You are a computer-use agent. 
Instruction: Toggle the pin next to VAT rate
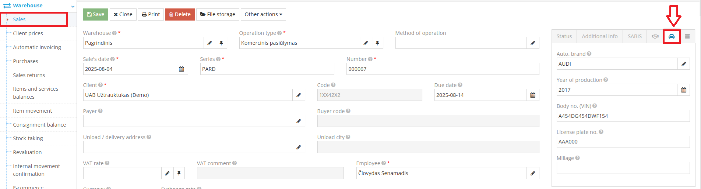pos(179,173)
